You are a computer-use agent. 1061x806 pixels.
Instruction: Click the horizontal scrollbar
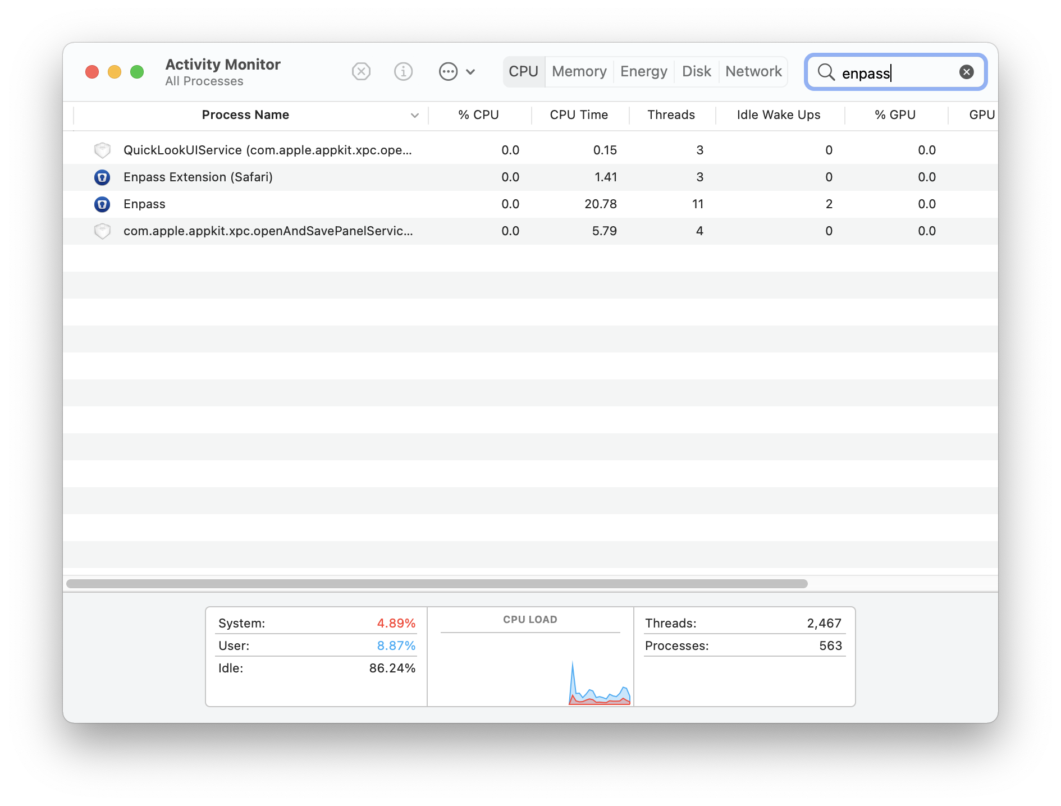pos(437,584)
